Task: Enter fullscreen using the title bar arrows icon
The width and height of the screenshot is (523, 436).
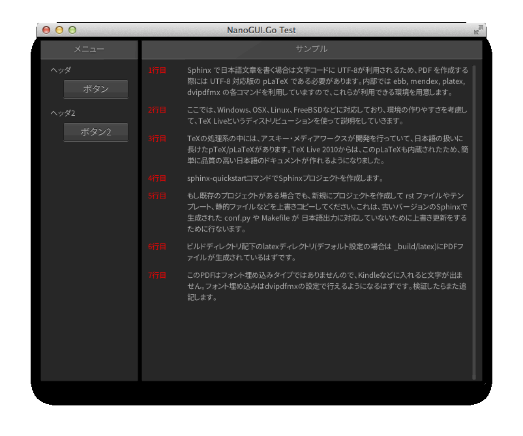Action: coord(479,30)
